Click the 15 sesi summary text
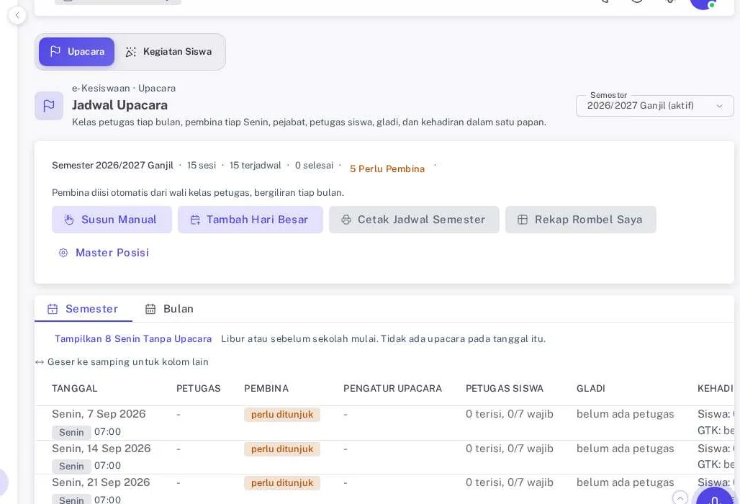 (202, 166)
